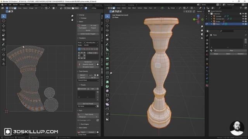The image size is (248, 139).
Task: Open the Zen UV sidebar tab
Action: (x=102, y=71)
